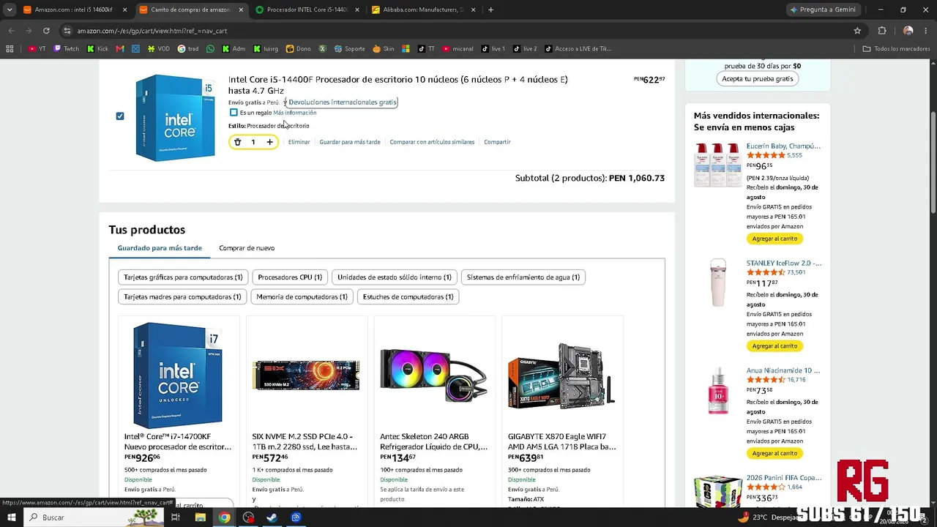Open a new browser tab
The image size is (937, 527).
coord(490,10)
